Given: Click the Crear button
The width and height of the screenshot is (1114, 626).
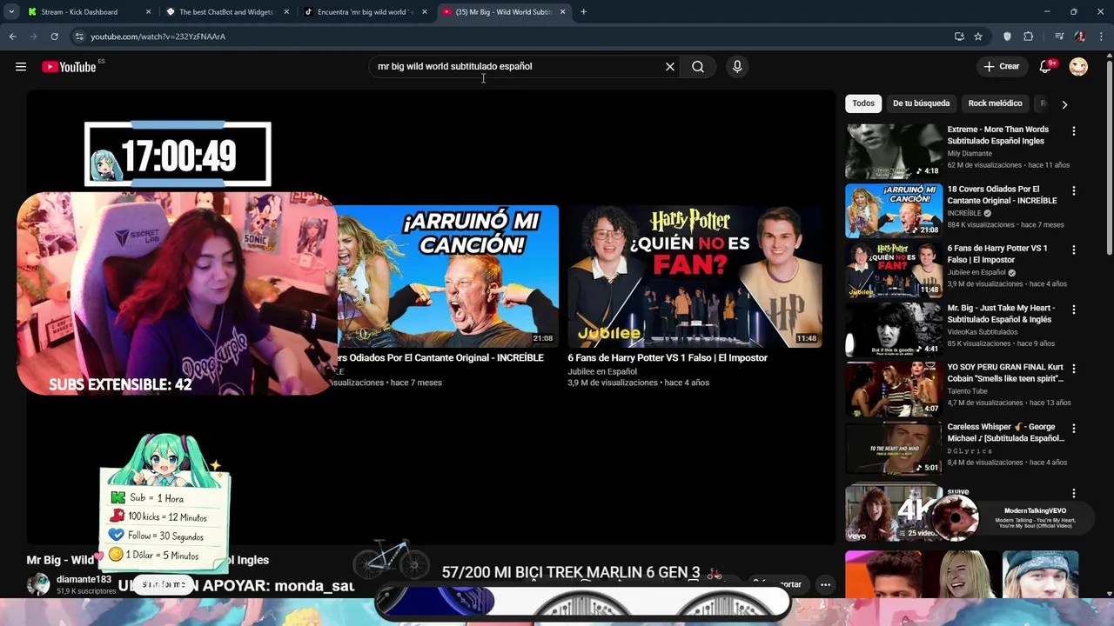Looking at the screenshot, I should click(x=1002, y=67).
